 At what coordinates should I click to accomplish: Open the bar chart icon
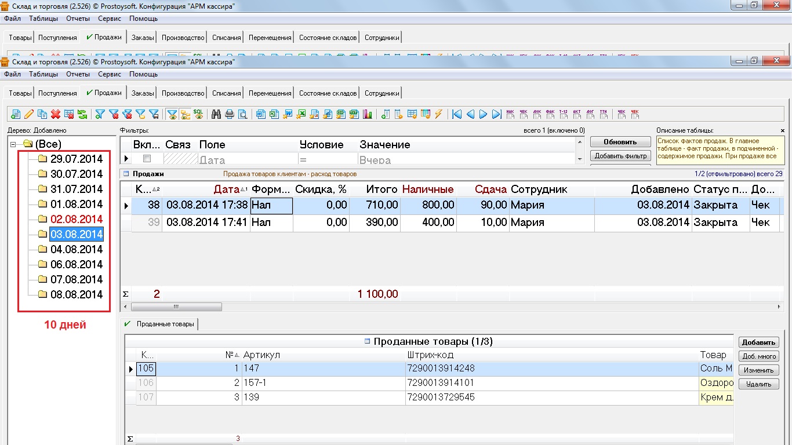click(367, 114)
